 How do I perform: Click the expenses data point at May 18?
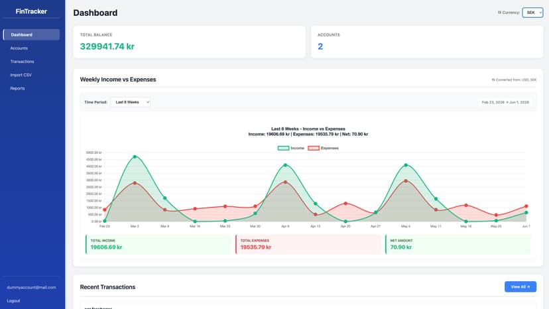click(466, 206)
